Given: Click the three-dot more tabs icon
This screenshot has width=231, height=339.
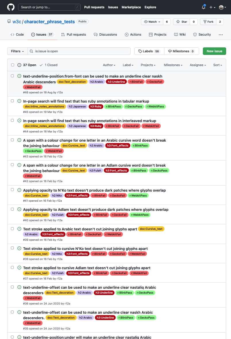Looking at the screenshot, I should pyautogui.click(x=221, y=34).
